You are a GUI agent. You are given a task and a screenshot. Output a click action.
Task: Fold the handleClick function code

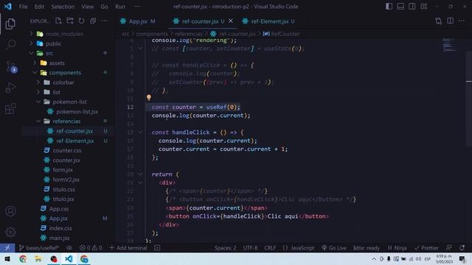(x=140, y=132)
